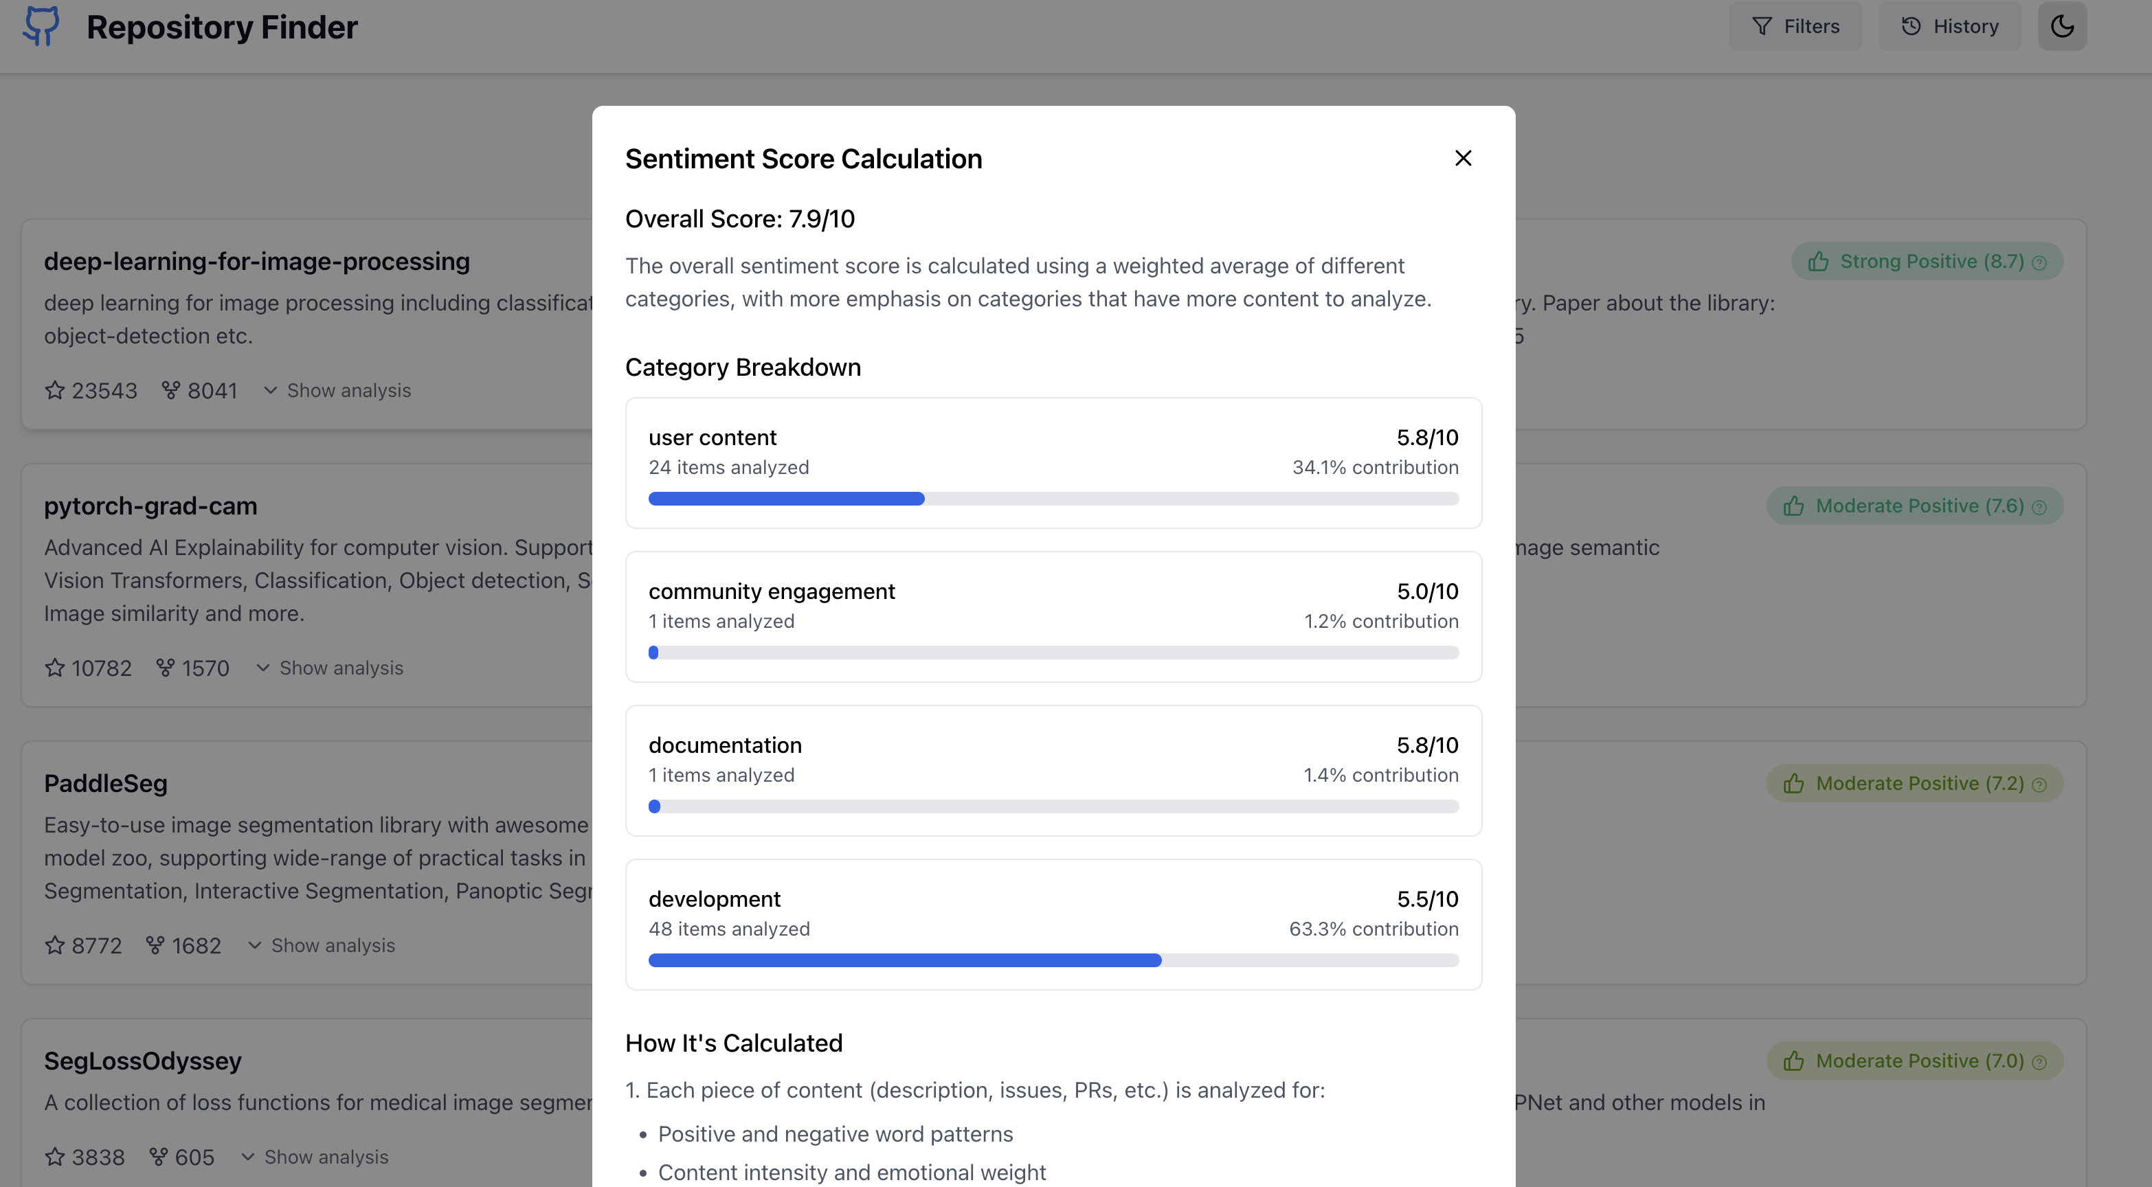Image resolution: width=2152 pixels, height=1187 pixels.
Task: Open the deep-learning-for-image-processing repository title
Action: (x=257, y=262)
